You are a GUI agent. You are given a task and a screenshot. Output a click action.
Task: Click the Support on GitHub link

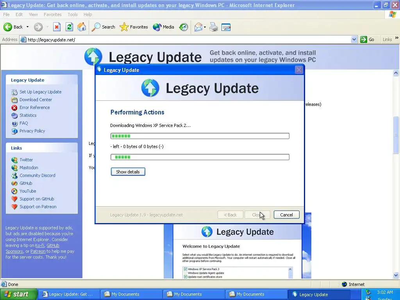[37, 199]
